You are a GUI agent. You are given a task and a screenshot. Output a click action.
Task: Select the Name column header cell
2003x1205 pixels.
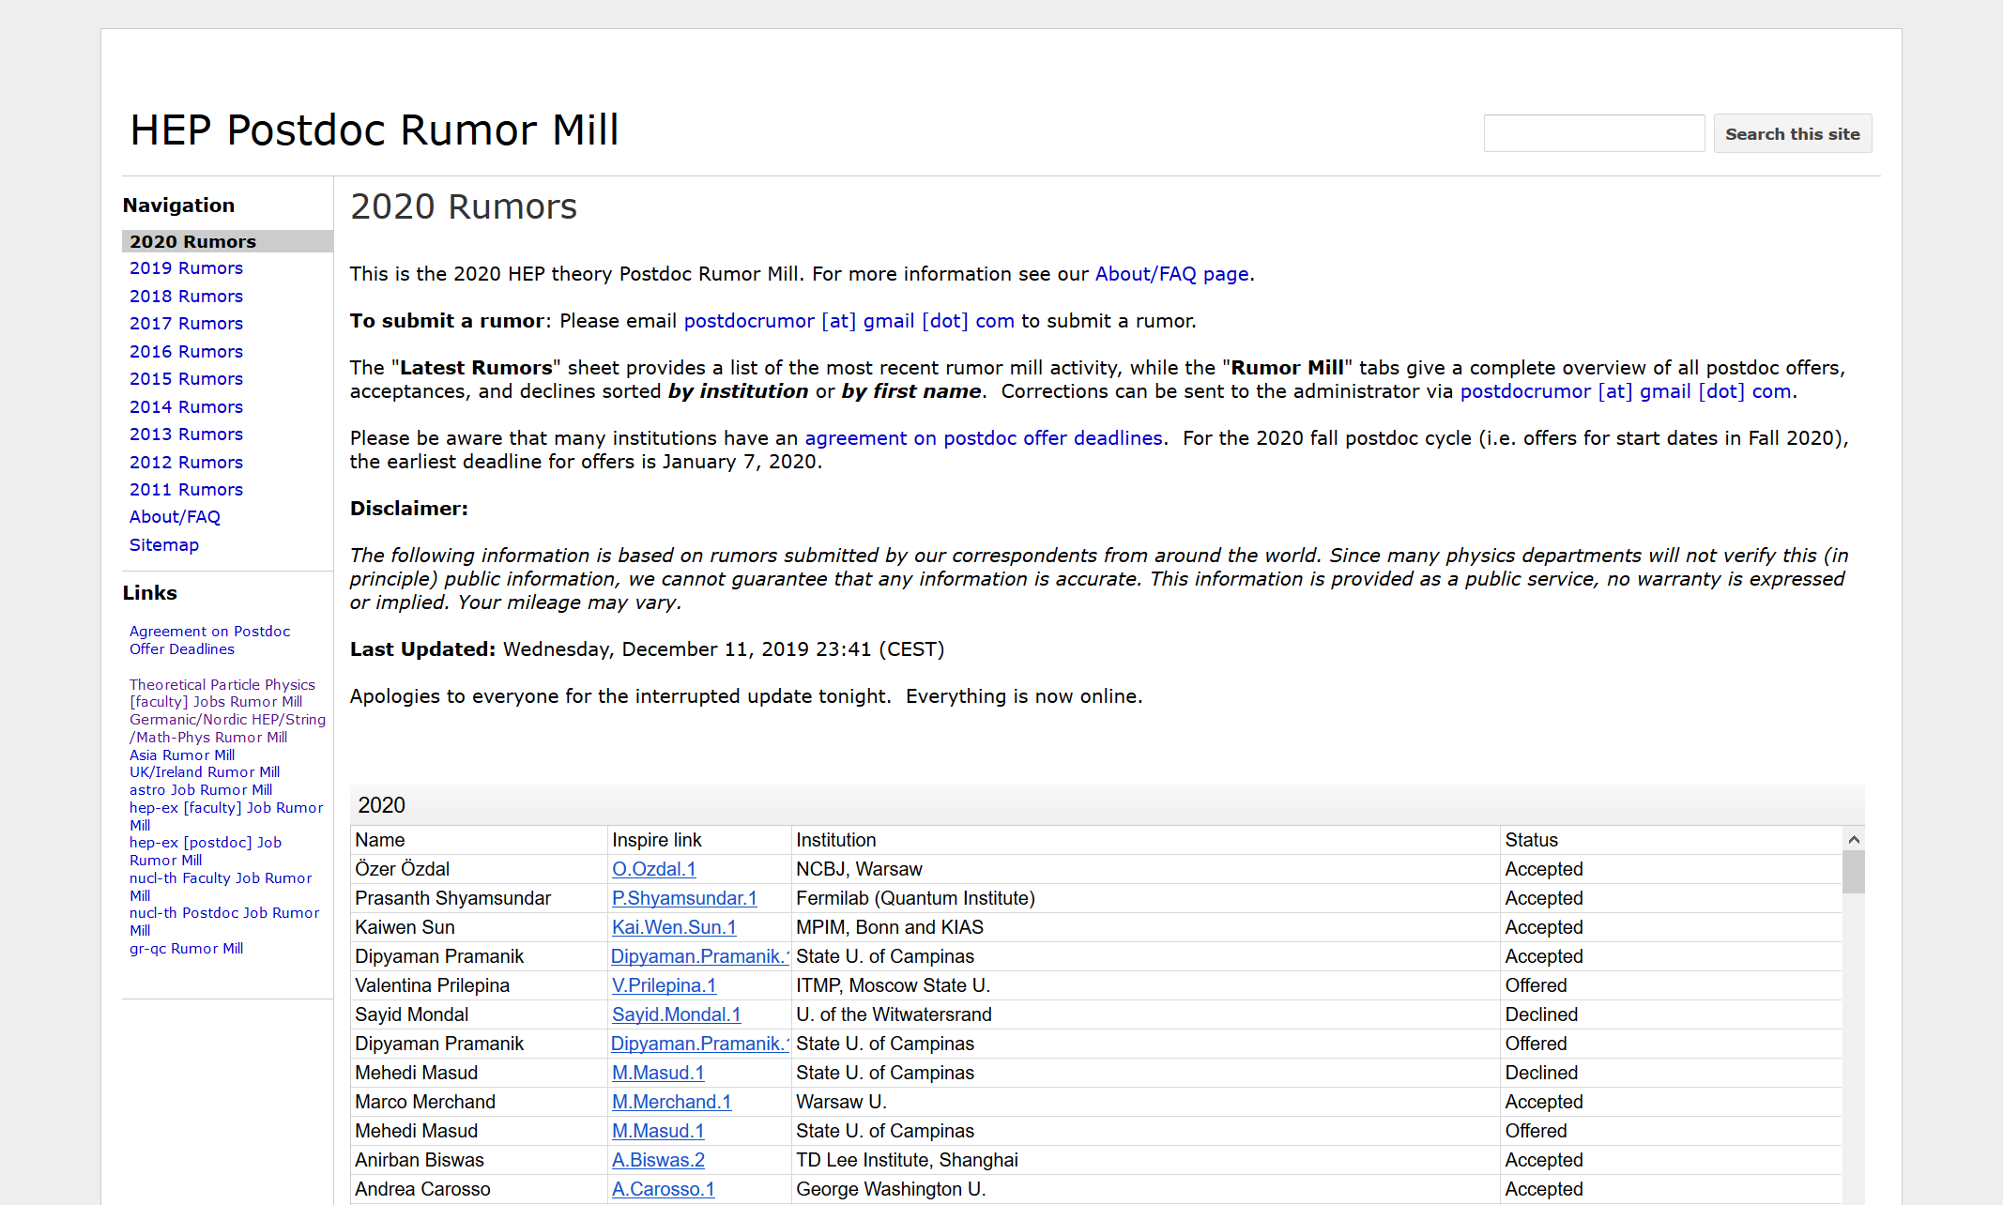tap(479, 840)
